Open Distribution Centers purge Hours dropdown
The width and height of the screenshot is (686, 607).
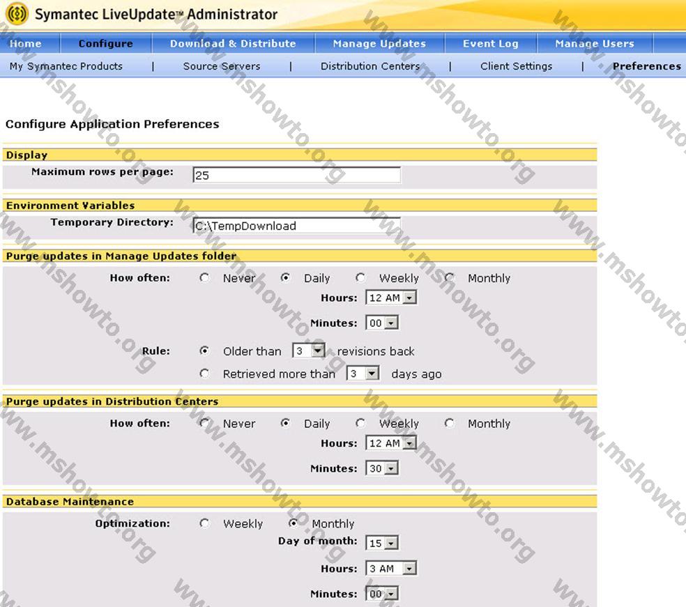pyautogui.click(x=390, y=443)
